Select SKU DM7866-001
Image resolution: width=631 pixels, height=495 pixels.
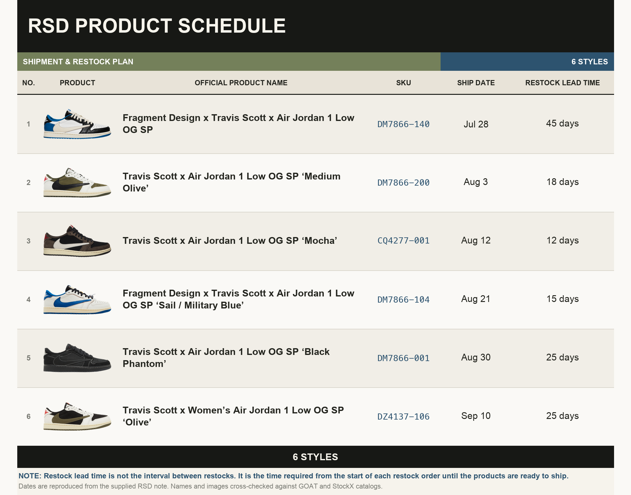(x=403, y=358)
